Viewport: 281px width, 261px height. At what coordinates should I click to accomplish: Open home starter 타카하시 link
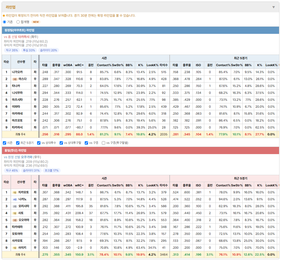tap(24, 37)
